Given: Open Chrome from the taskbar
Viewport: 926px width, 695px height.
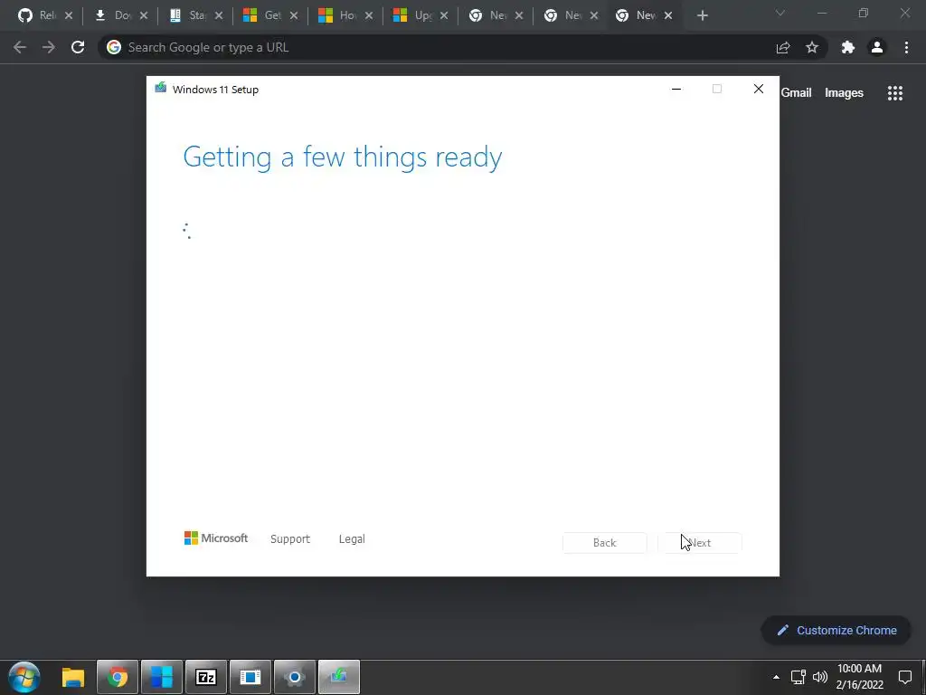Looking at the screenshot, I should pyautogui.click(x=117, y=677).
